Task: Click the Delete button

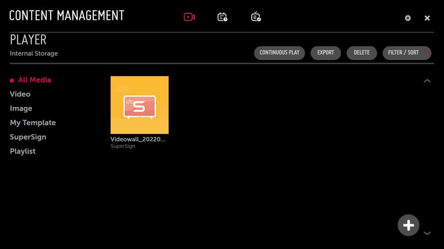Action: click(x=361, y=53)
